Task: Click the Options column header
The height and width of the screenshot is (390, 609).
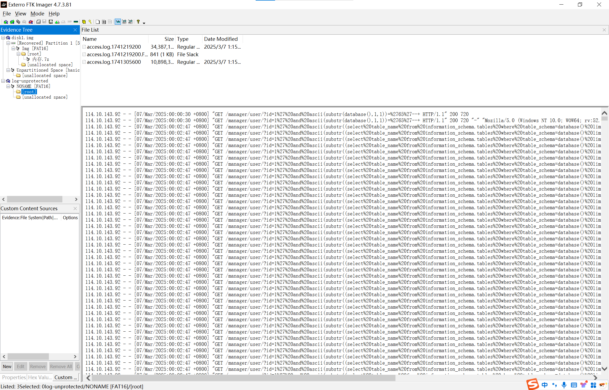Action: point(70,218)
